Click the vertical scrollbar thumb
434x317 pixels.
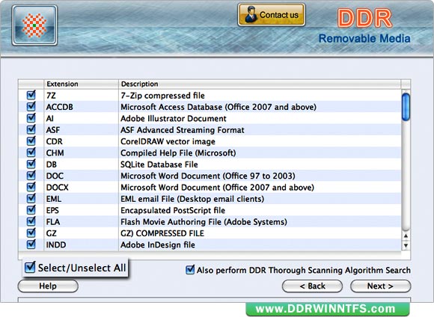click(406, 107)
